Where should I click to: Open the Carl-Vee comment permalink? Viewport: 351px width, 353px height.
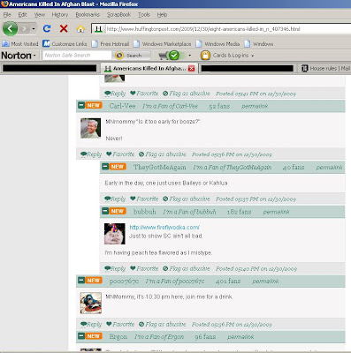tap(255, 106)
